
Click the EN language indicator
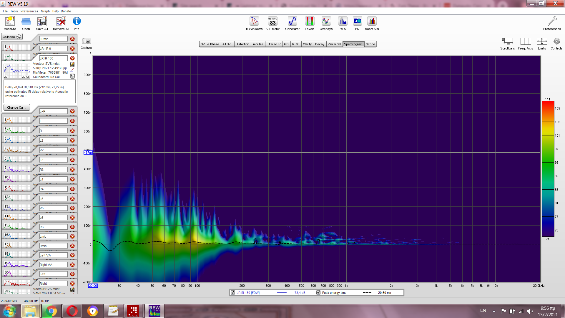483,310
